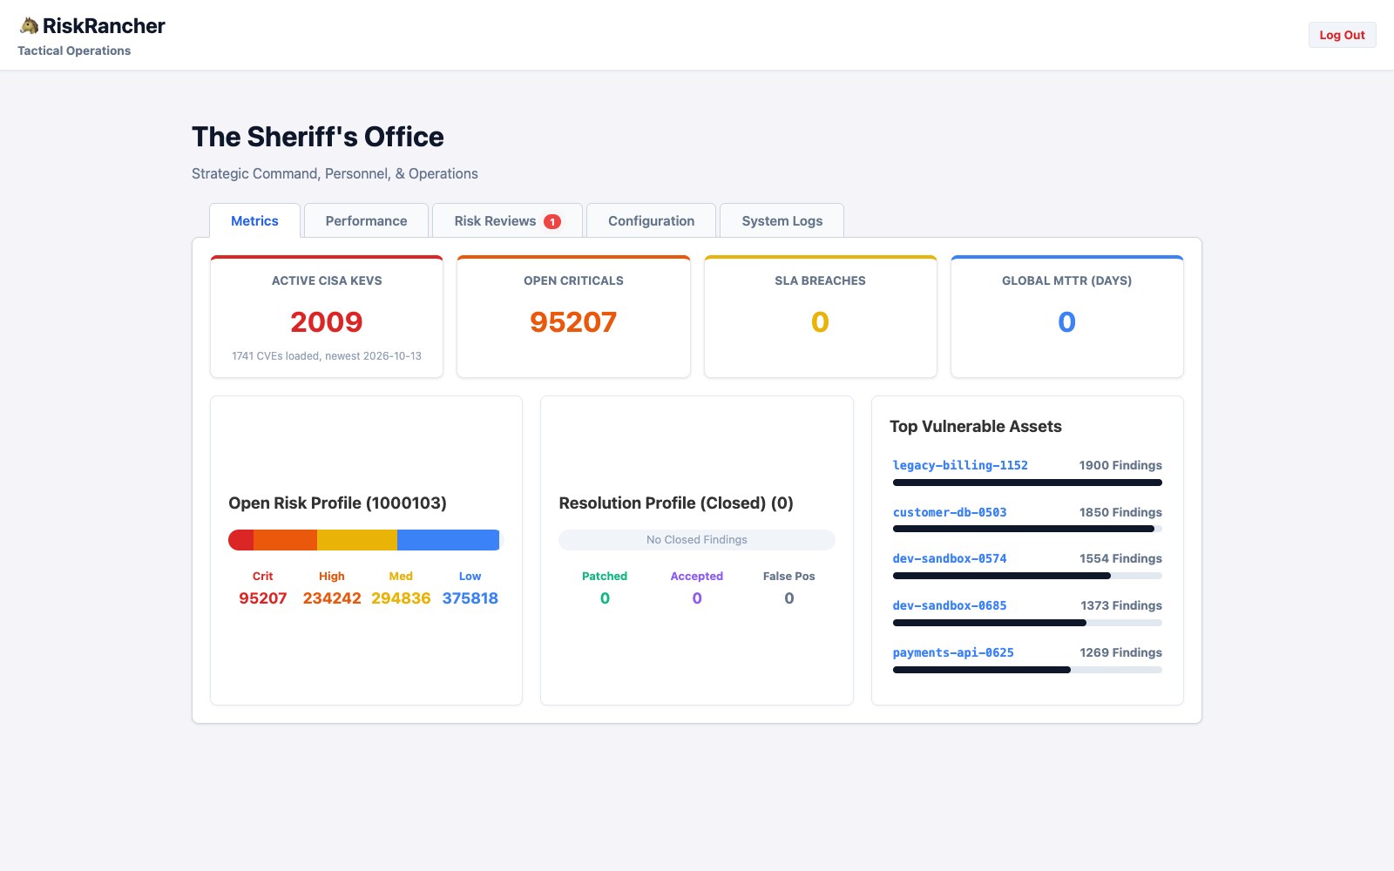The image size is (1394, 871).
Task: Click the Open Risk Profile (1000103) heading
Action: tap(337, 503)
